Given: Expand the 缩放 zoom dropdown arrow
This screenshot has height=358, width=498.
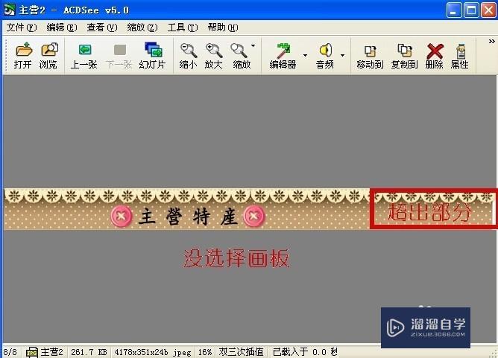Looking at the screenshot, I should (x=253, y=46).
